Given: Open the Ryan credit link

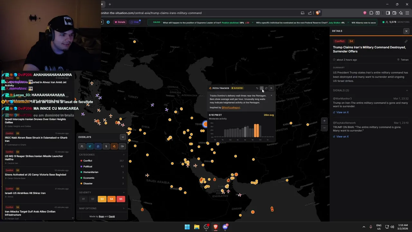Looking at the screenshot, I should pyautogui.click(x=101, y=217).
